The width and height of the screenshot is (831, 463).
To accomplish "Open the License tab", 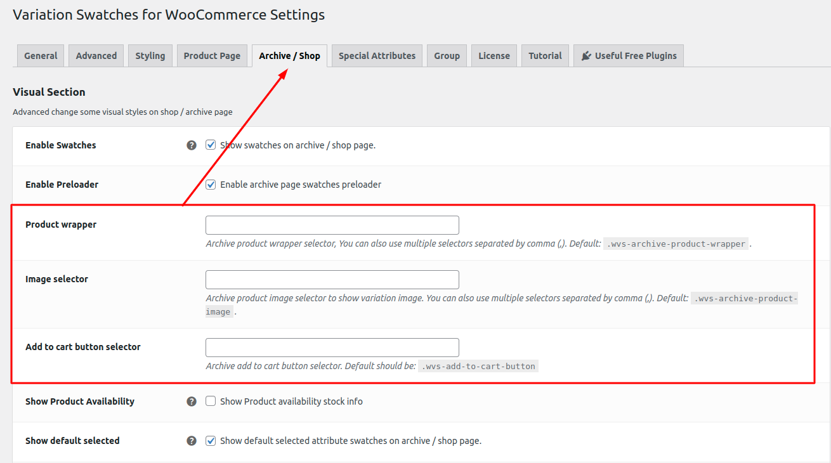I will [x=494, y=56].
